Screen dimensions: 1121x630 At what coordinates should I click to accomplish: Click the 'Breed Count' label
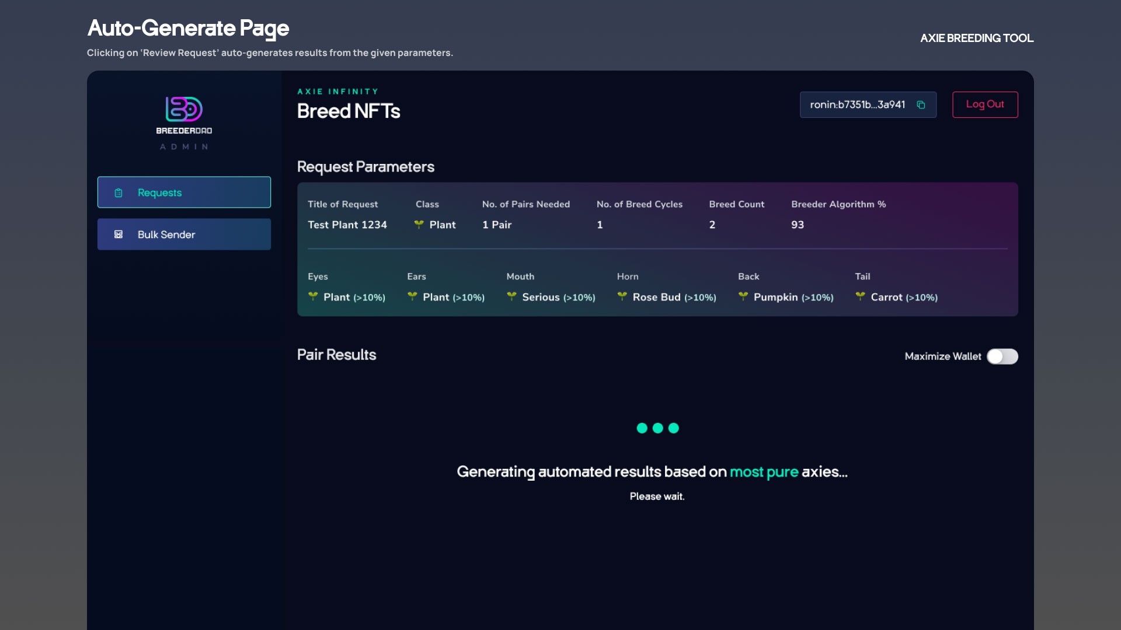click(737, 204)
